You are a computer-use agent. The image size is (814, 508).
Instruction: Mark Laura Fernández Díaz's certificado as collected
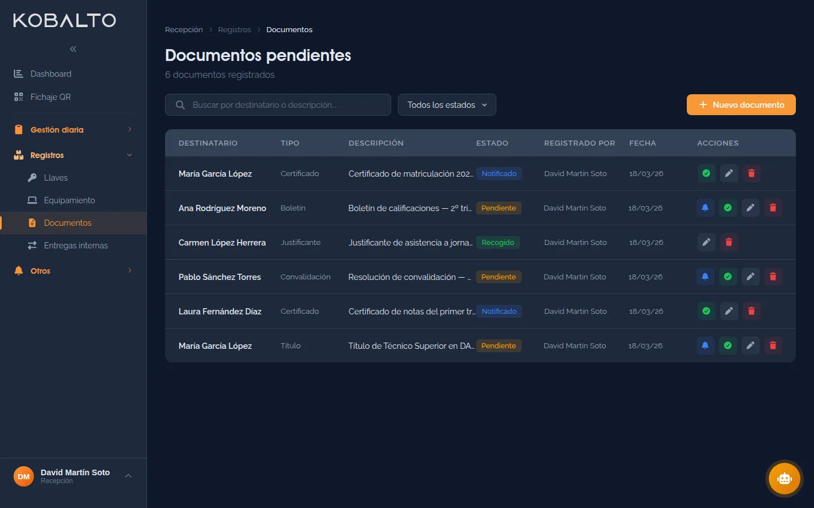coord(706,311)
